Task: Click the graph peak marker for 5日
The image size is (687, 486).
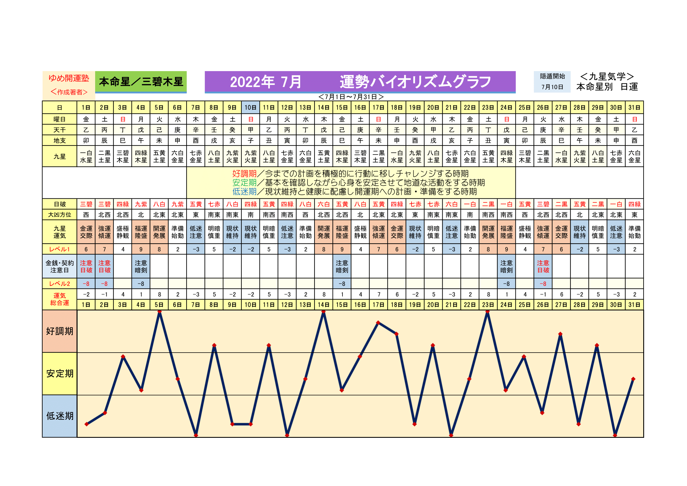Action: point(159,312)
